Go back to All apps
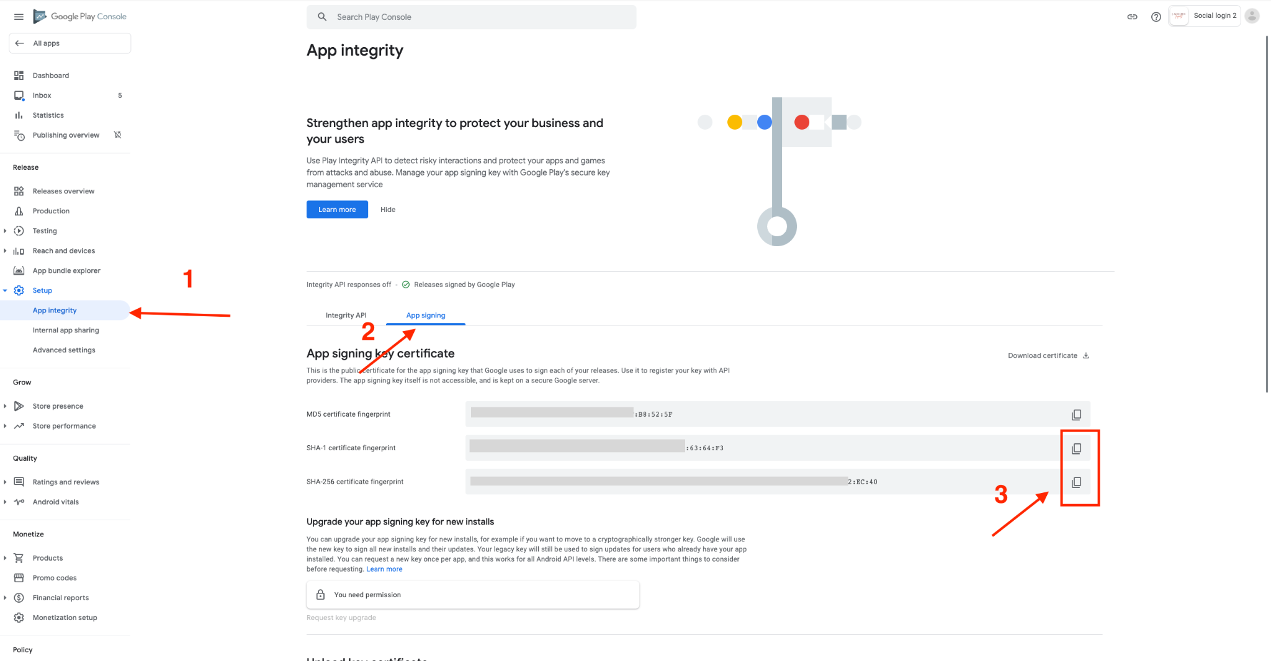Viewport: 1271px width, 661px height. click(70, 43)
